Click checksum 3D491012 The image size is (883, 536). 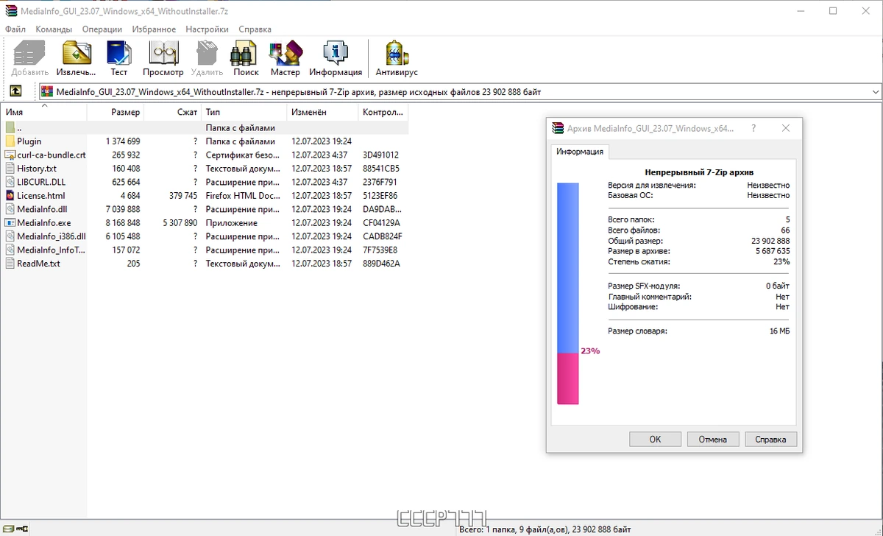click(x=381, y=155)
